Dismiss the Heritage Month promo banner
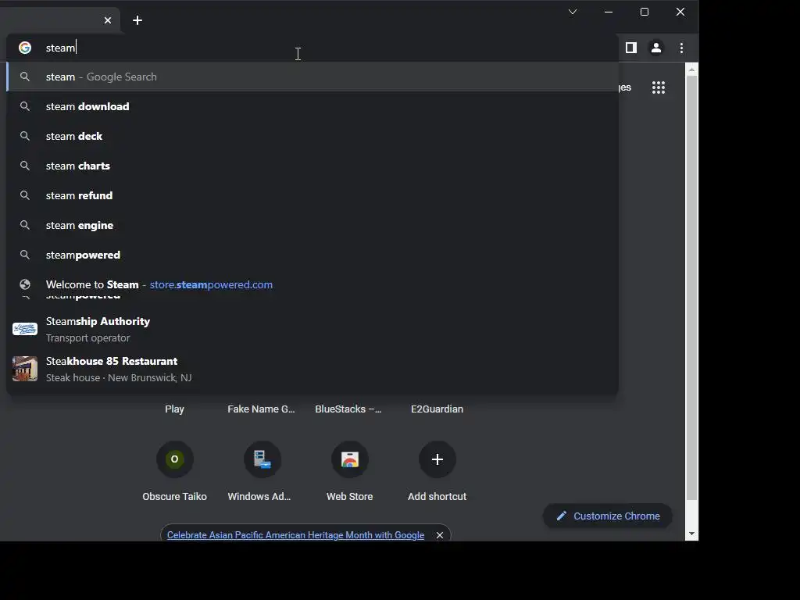Screen dimensions: 800x600 (440, 535)
